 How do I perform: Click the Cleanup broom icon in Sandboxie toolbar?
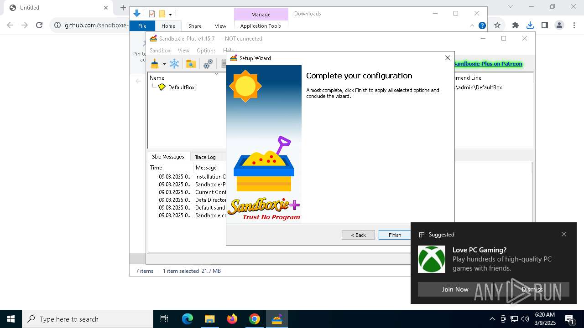pyautogui.click(x=155, y=64)
